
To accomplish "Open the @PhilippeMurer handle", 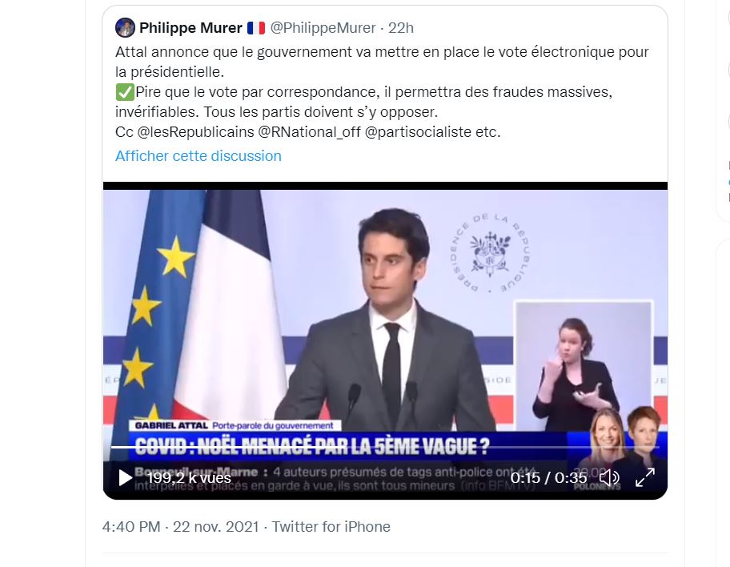I will tap(323, 28).
